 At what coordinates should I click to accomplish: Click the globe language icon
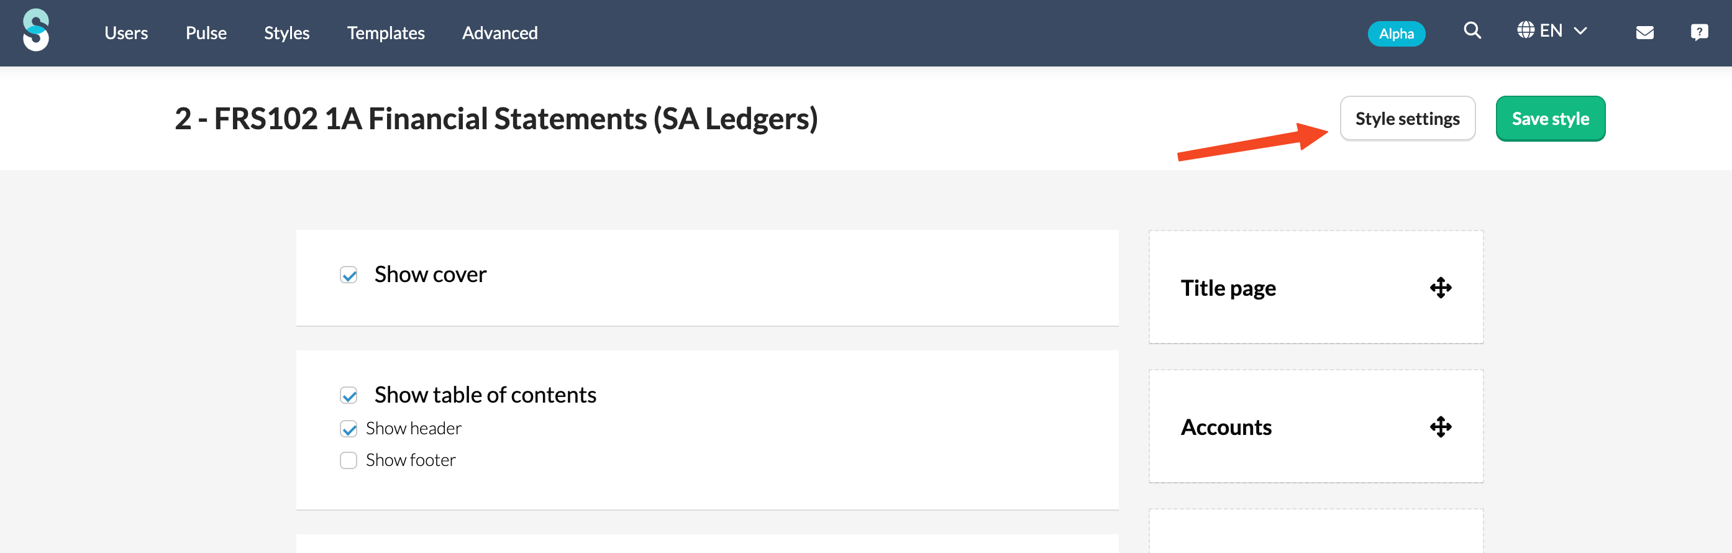click(x=1526, y=30)
